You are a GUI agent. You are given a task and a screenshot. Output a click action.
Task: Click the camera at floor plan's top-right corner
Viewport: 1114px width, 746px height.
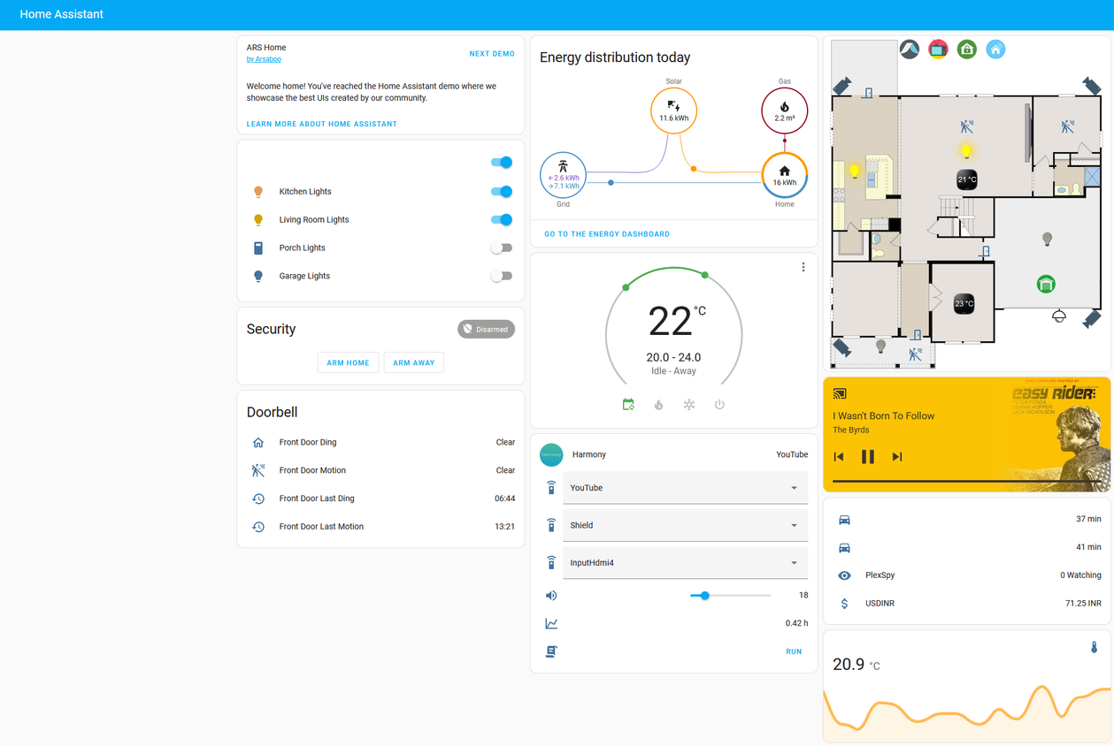1091,86
